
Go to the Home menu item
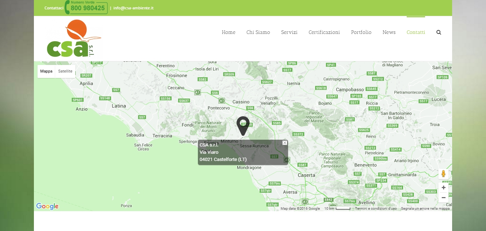[x=229, y=32]
